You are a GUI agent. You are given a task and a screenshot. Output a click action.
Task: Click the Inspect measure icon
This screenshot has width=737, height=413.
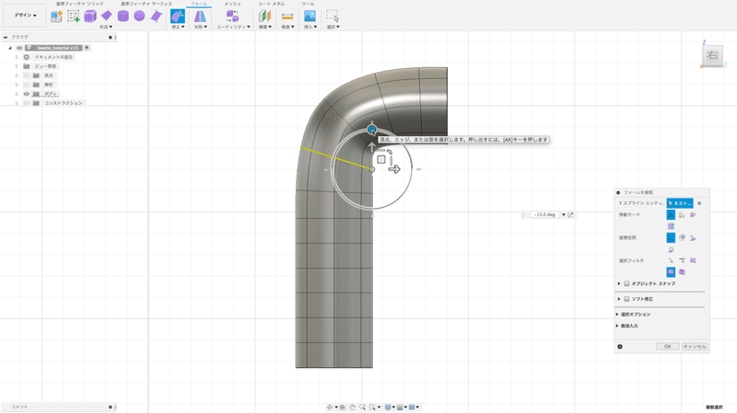click(x=287, y=17)
